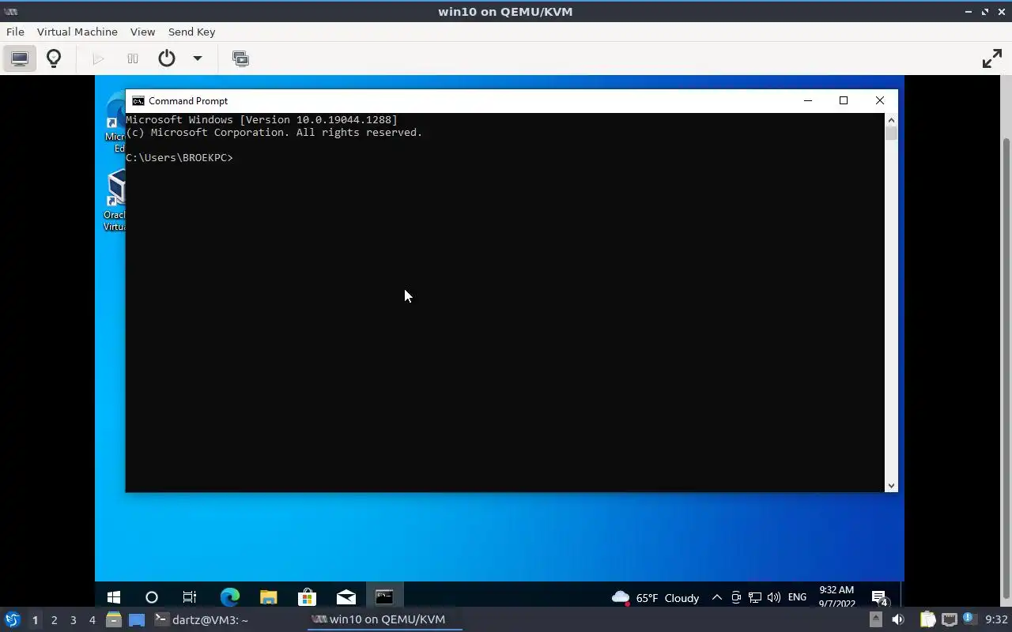Screen dimensions: 1012x632
Task: Open the View menu
Action: [x=142, y=32]
